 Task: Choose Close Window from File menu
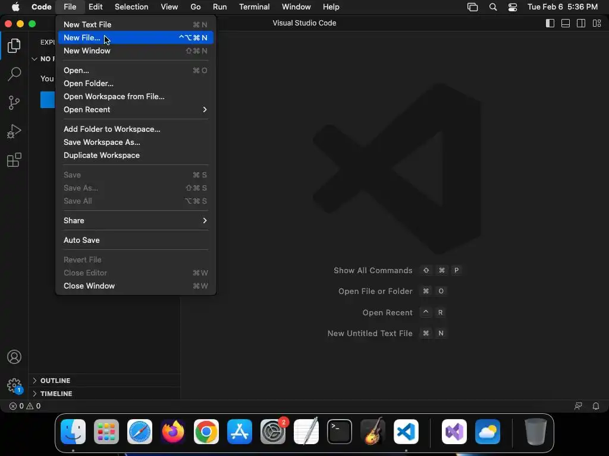coord(136,286)
